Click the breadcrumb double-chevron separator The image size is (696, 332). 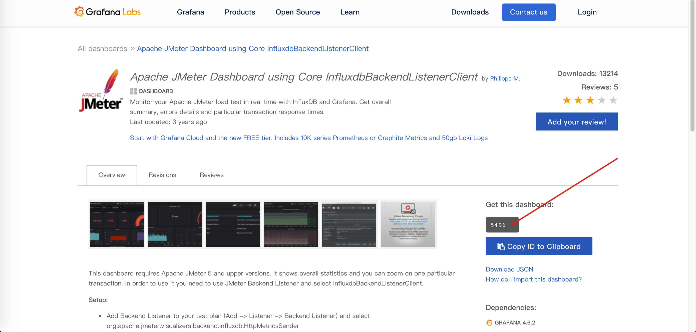pyautogui.click(x=132, y=48)
